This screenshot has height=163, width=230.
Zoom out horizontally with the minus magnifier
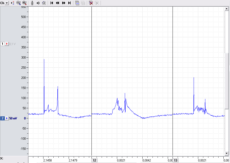click(x=19, y=3)
